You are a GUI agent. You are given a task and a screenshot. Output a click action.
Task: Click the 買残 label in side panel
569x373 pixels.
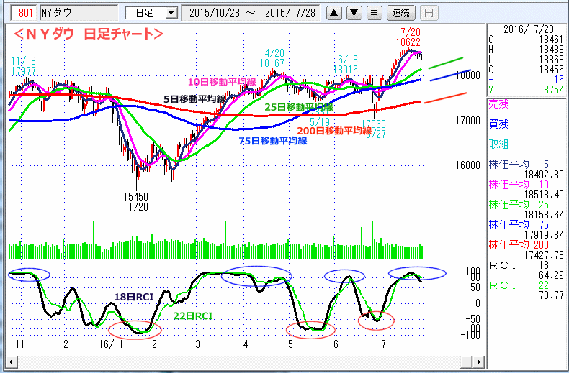[x=498, y=124]
